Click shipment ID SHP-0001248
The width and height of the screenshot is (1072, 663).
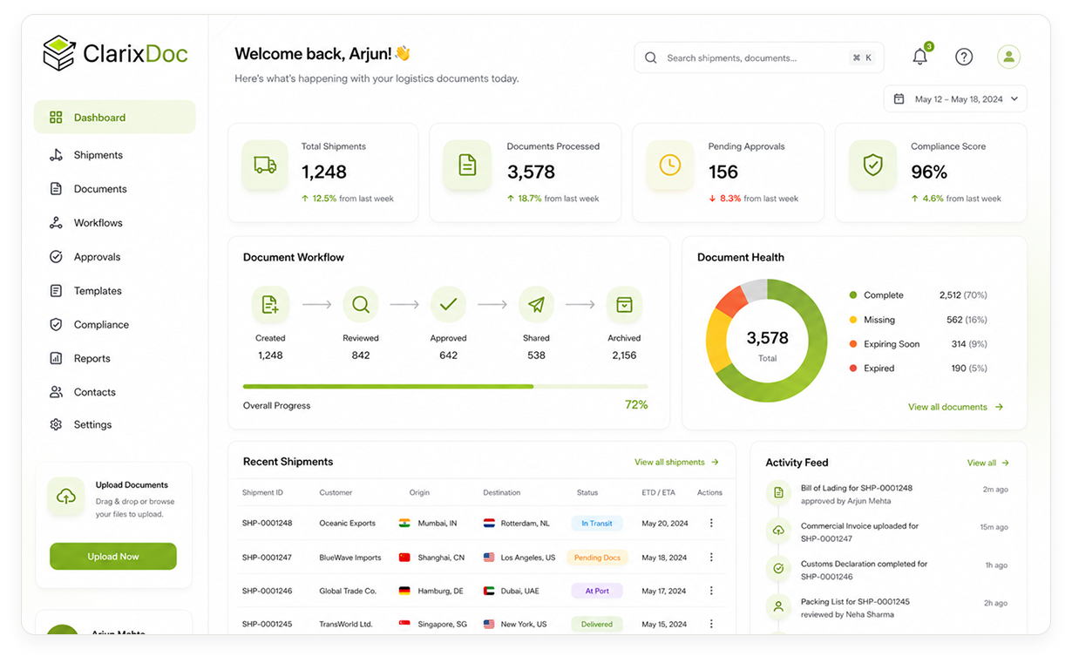[267, 524]
